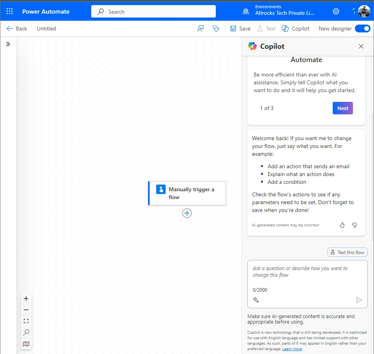Click the Copilot prompt text box

point(307,276)
